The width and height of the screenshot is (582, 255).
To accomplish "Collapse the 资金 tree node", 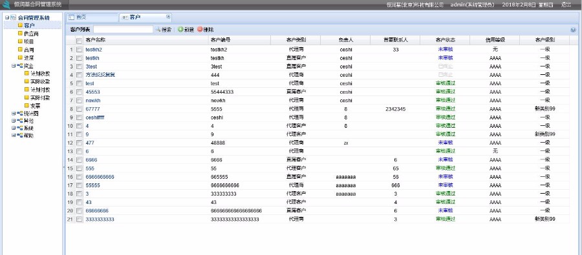I will coord(14,66).
